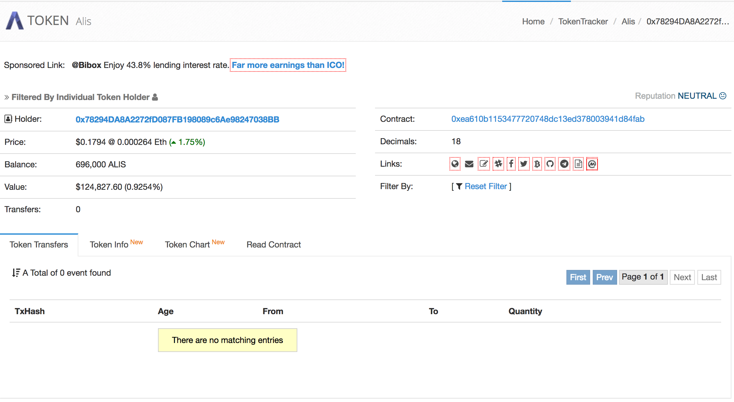Screen dimensions: 734x402
Task: Click the email envelope icon
Action: click(x=469, y=164)
